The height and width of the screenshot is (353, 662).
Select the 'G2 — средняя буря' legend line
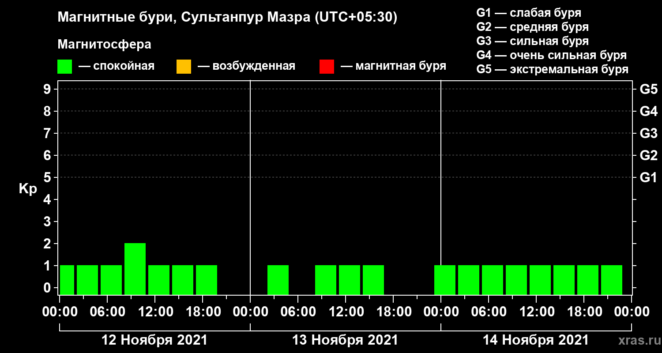click(533, 27)
